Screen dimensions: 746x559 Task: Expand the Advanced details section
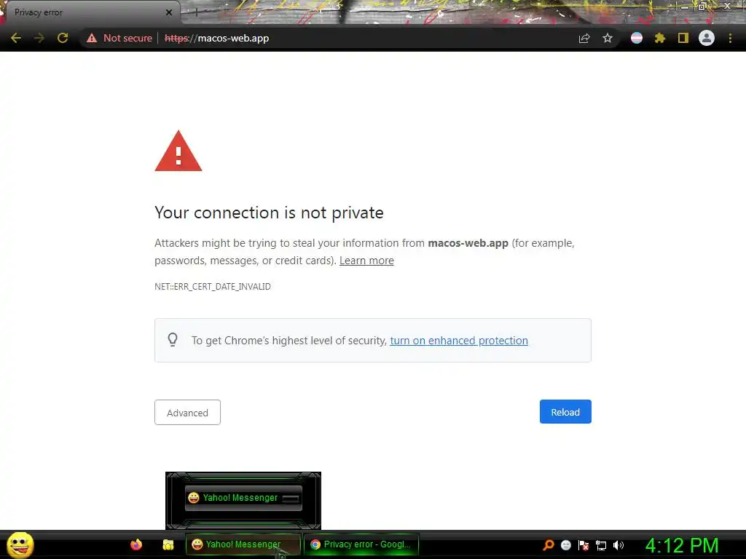pos(187,412)
